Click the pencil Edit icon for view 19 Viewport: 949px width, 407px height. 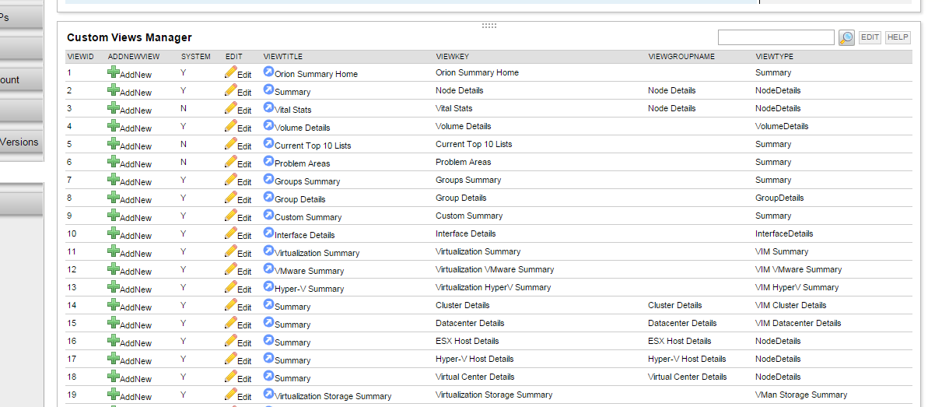point(231,395)
